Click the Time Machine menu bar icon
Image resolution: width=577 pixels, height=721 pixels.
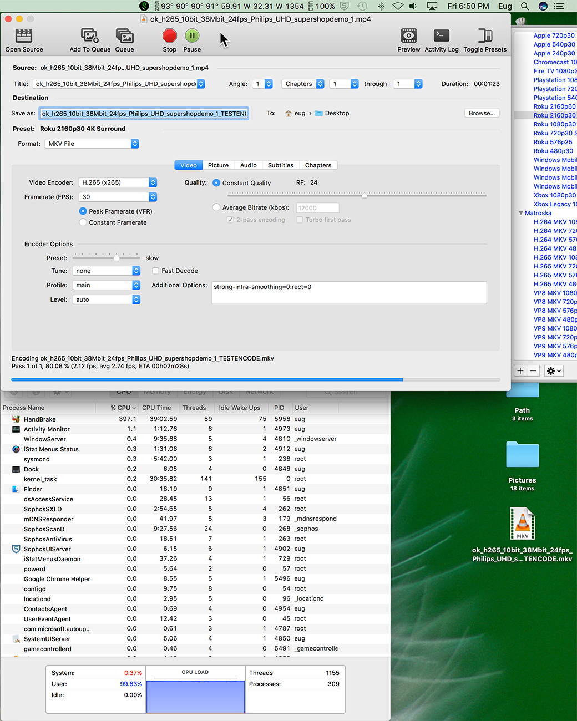pyautogui.click(x=362, y=6)
